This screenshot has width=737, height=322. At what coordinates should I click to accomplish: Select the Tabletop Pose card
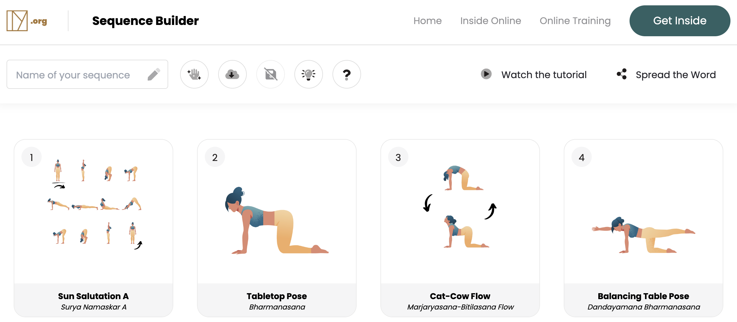pyautogui.click(x=277, y=228)
